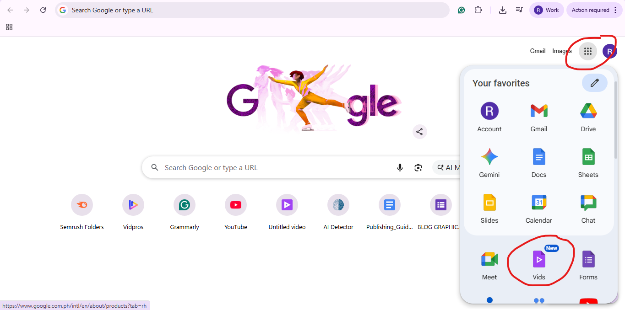Go to Gmail from the homepage
625x310 pixels.
point(538,51)
